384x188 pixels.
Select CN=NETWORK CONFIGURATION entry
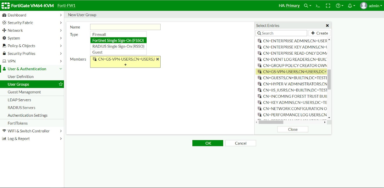[x=291, y=109]
